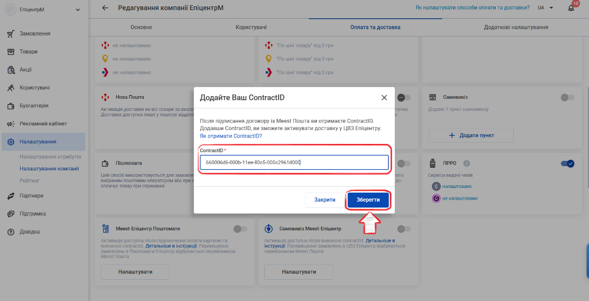Screen dimensions: 589x301
Task: Open Додаткові налаштування tab
Action: pos(516,27)
